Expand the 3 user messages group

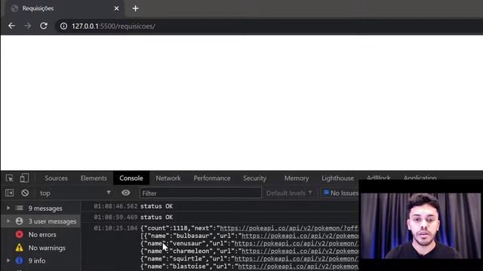pyautogui.click(x=8, y=221)
